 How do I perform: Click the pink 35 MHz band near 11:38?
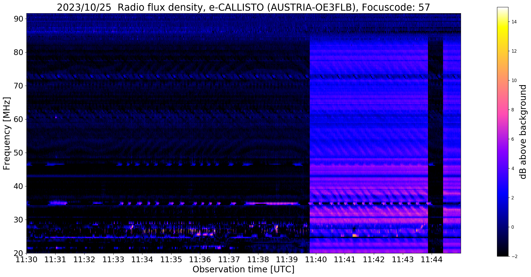pyautogui.click(x=272, y=204)
